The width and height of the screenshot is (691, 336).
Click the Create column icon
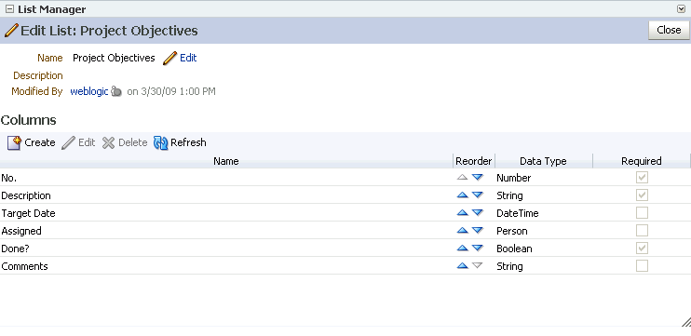(14, 142)
